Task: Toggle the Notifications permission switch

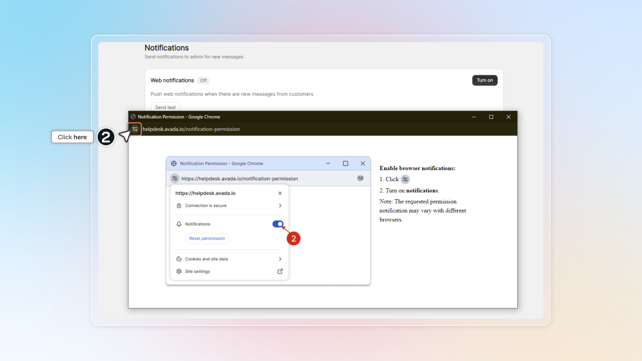Action: pos(278,224)
